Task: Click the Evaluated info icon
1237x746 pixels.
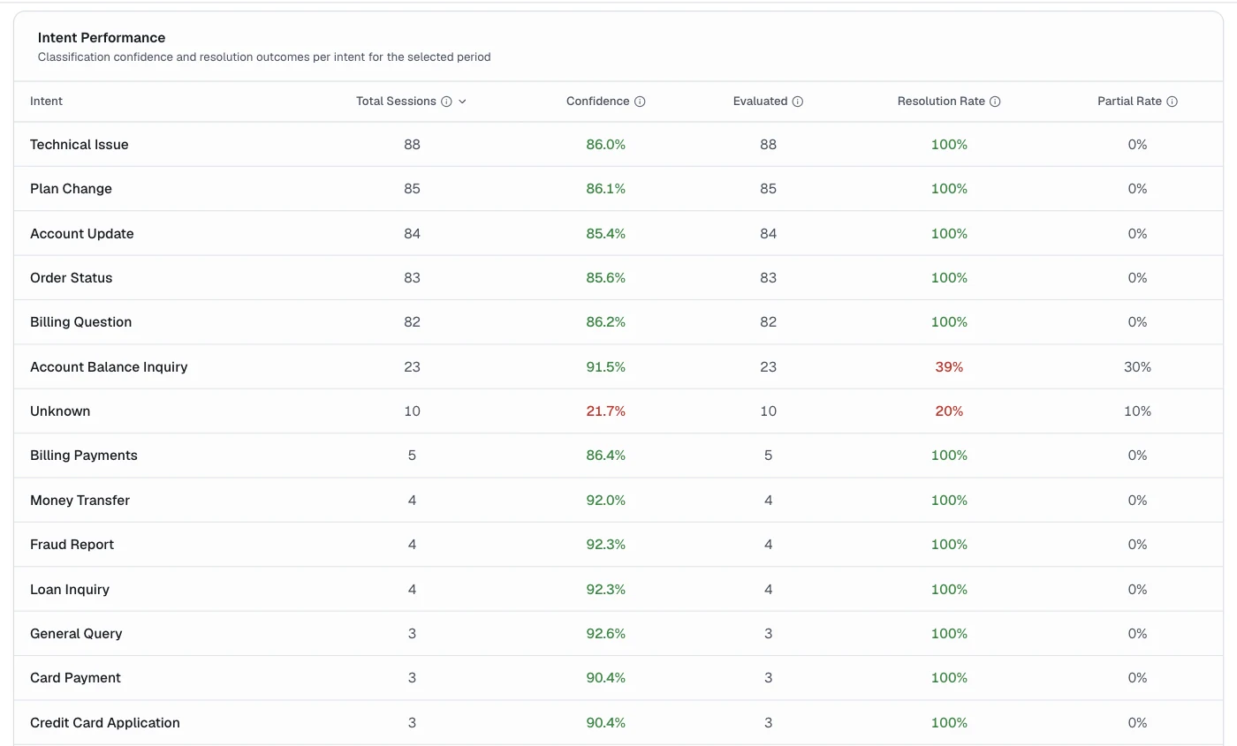Action: tap(797, 102)
